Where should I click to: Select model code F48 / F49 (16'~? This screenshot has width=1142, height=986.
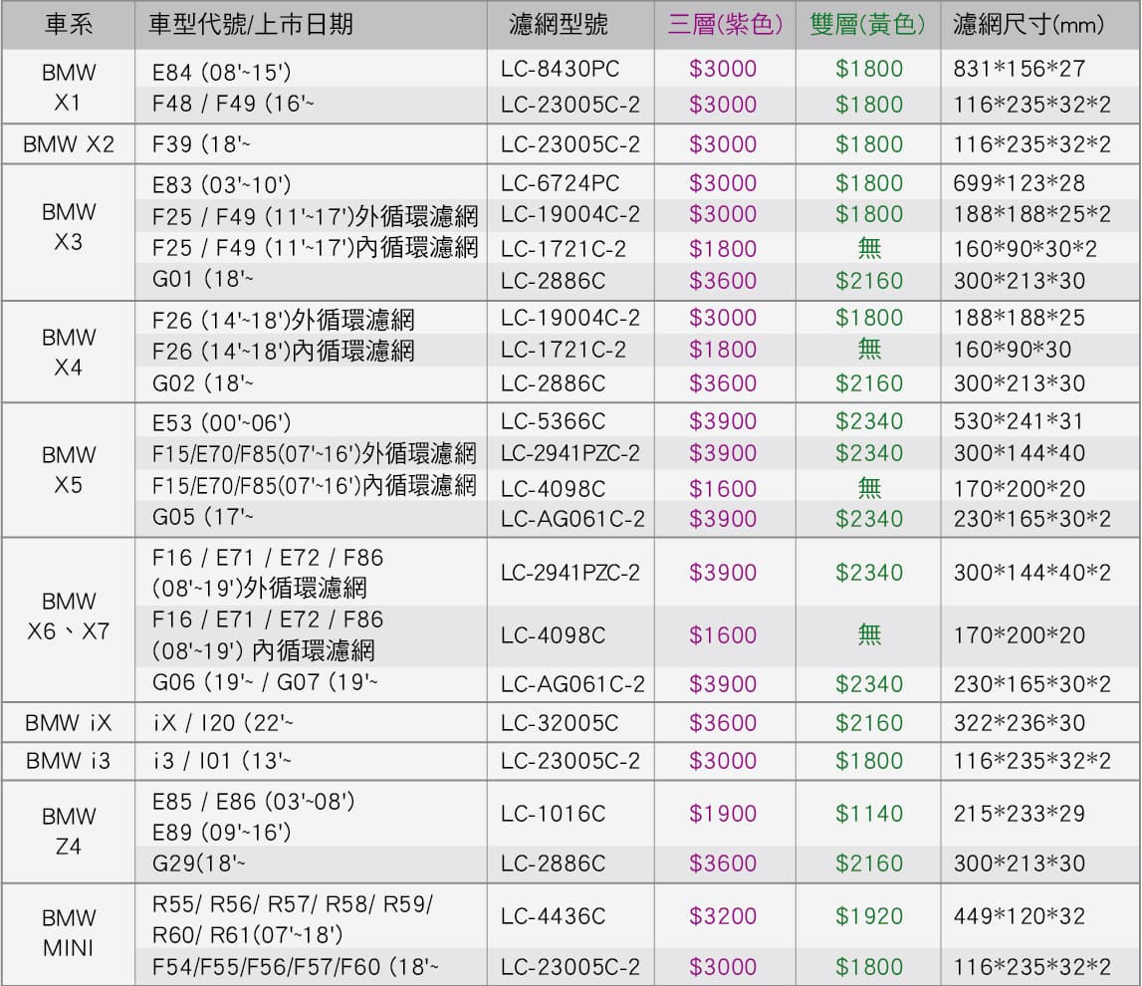[x=233, y=104]
